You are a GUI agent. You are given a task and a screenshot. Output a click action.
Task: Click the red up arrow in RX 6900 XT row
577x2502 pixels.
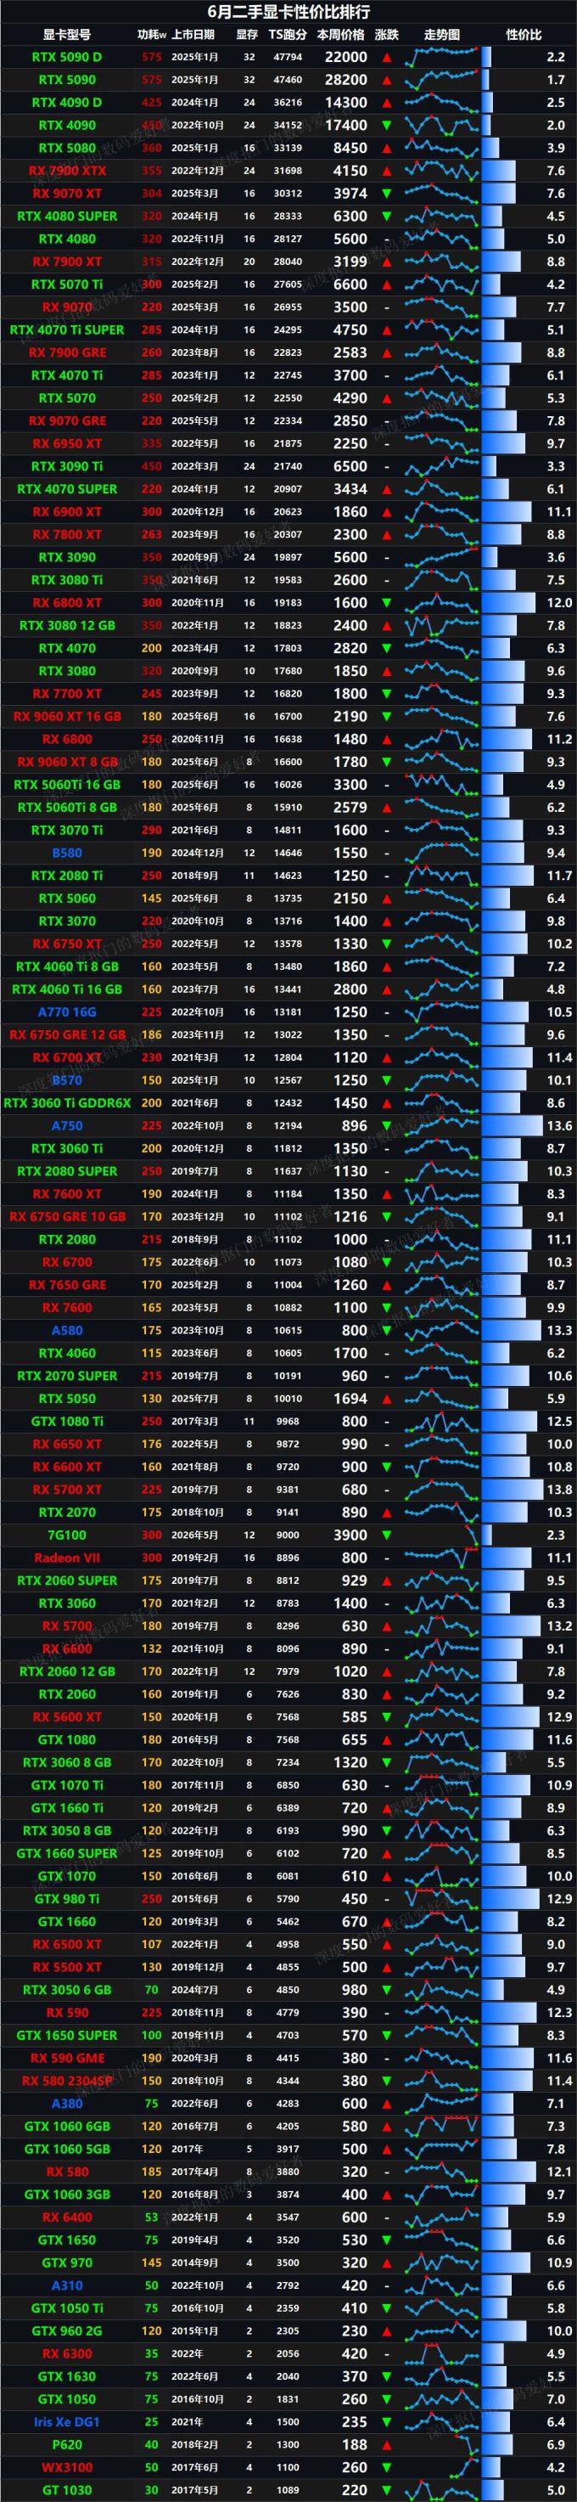[x=387, y=512]
